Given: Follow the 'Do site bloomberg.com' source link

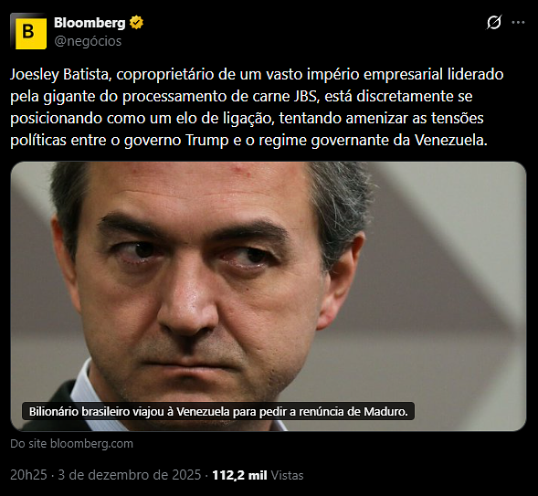Looking at the screenshot, I should [x=72, y=444].
